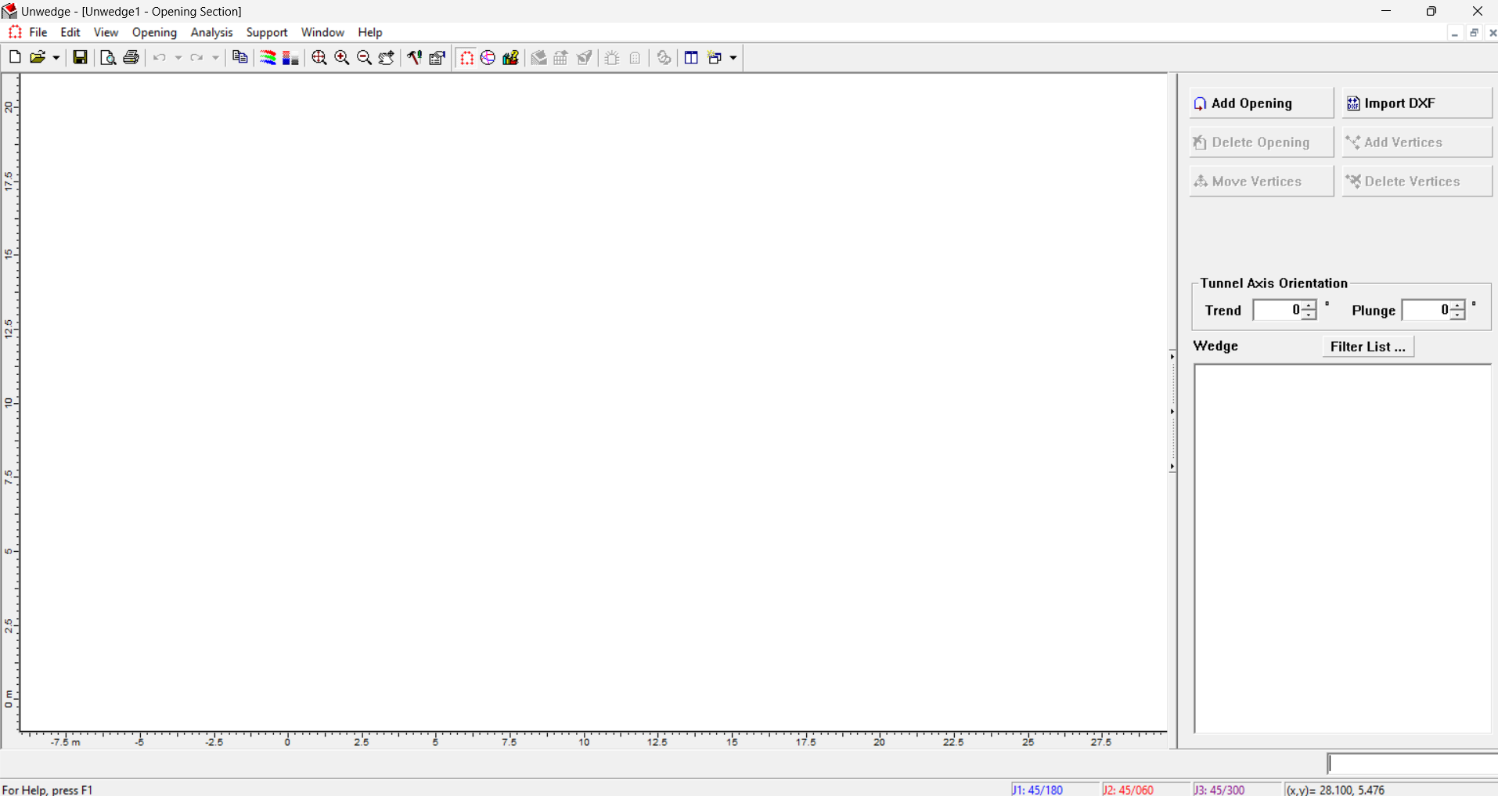The width and height of the screenshot is (1498, 796).
Task: Open the Edit menu
Action: coord(70,32)
